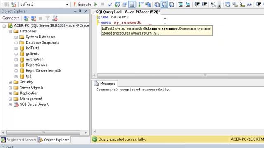Image resolution: width=264 pixels, height=148 pixels.
Task: Click on 'sp_renamedb' in the query editor
Action: pyautogui.click(x=127, y=23)
